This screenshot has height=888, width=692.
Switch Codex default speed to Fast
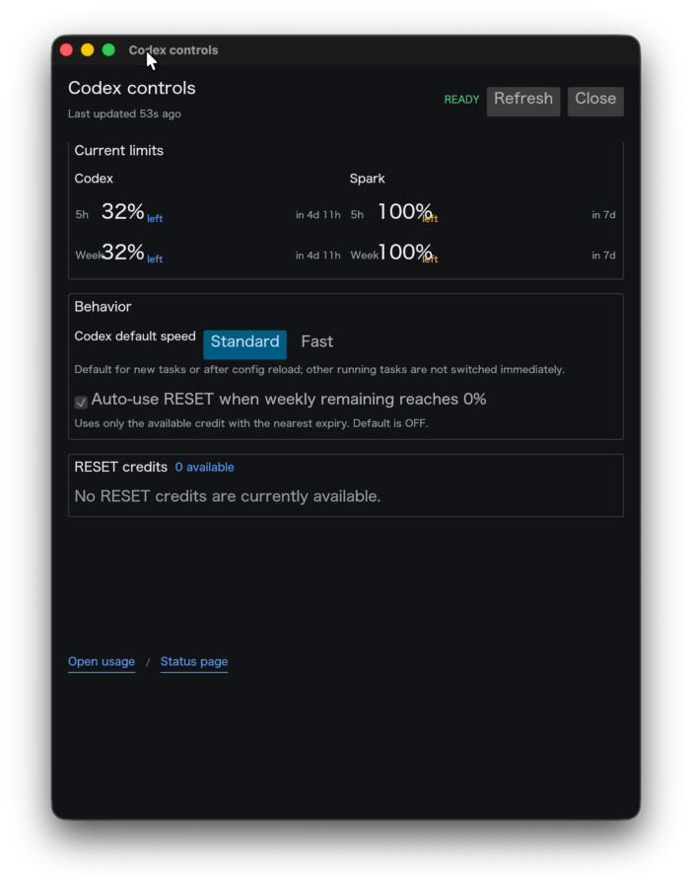tap(316, 341)
